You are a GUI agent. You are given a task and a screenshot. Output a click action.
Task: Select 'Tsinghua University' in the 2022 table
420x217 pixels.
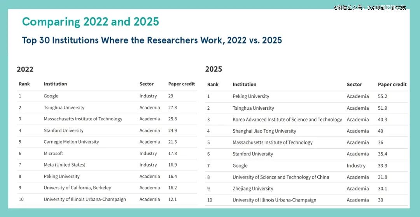tap(64, 108)
